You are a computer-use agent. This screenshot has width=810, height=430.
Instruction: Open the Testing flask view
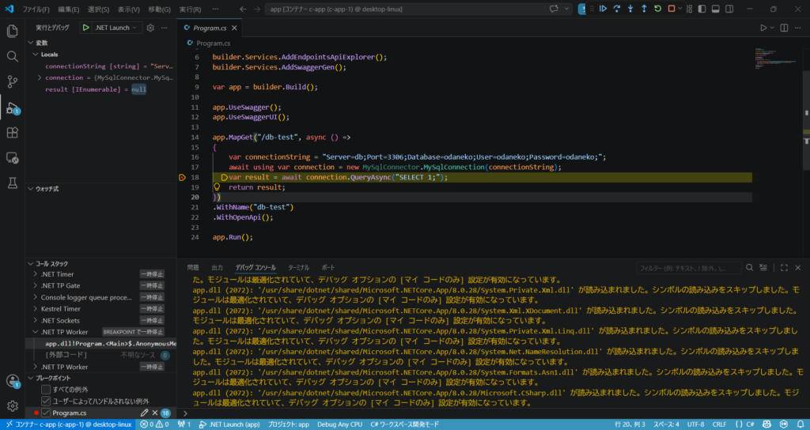[13, 183]
